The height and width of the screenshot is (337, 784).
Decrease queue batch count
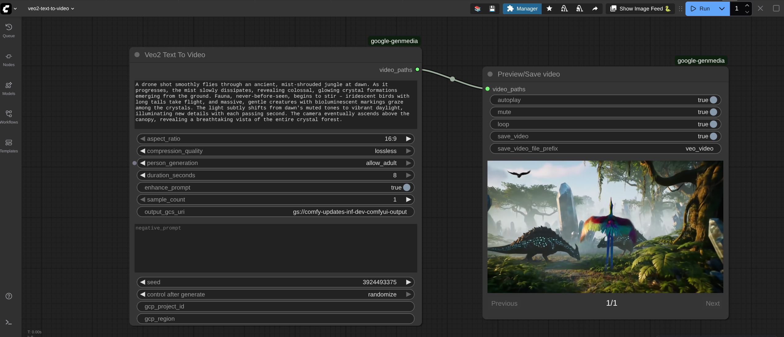click(747, 12)
